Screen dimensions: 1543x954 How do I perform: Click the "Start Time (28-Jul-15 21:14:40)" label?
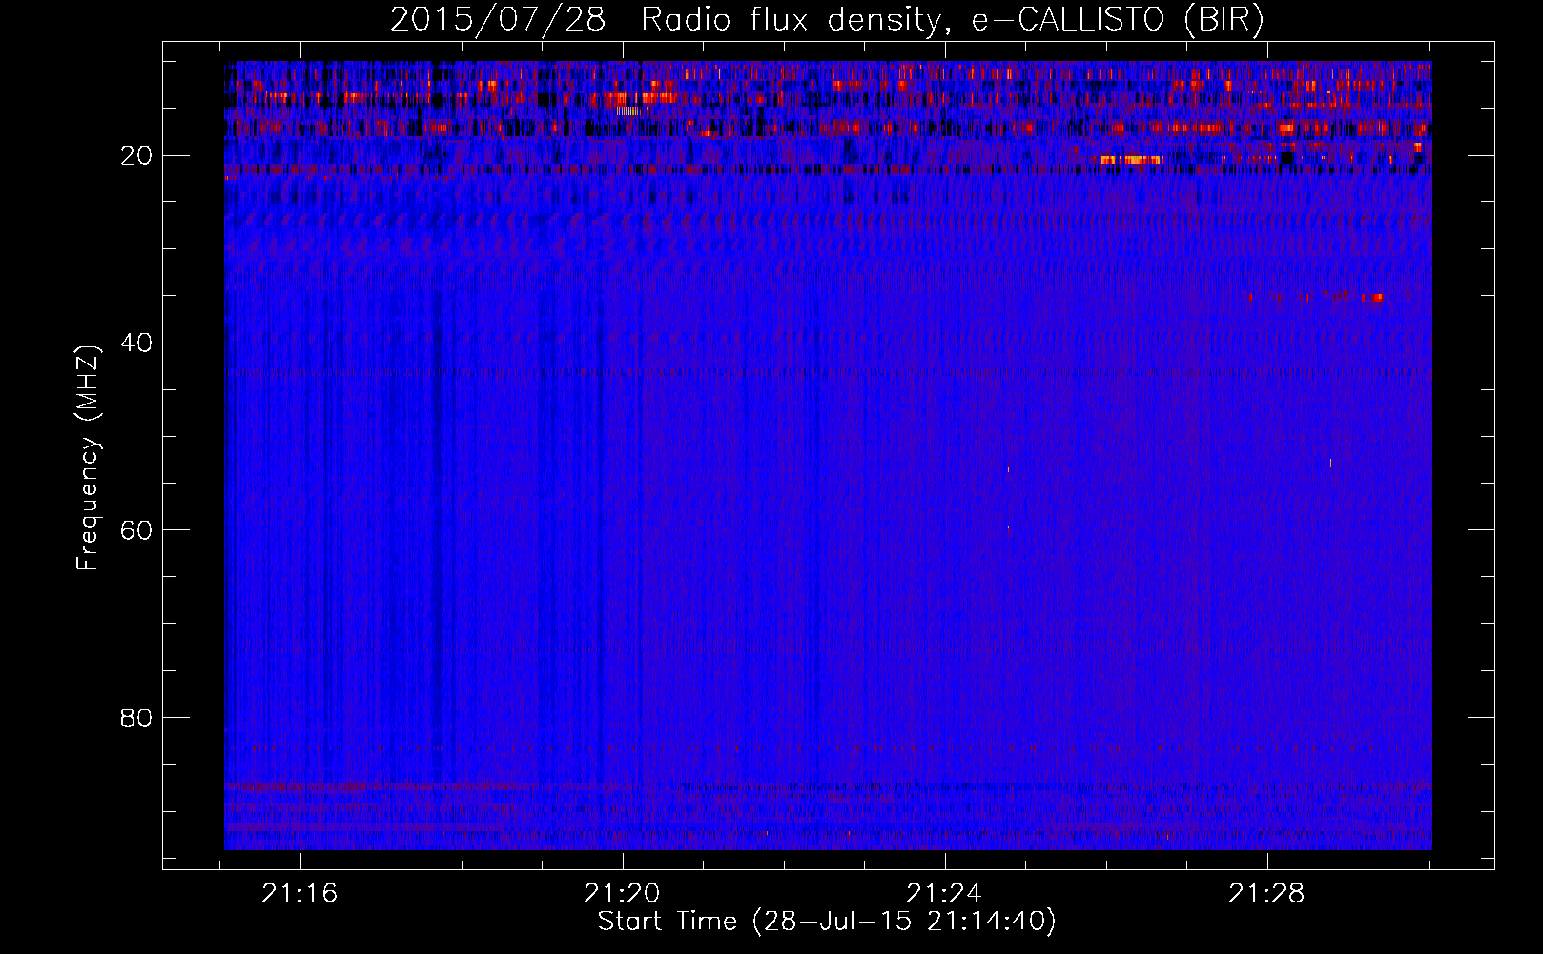827,922
